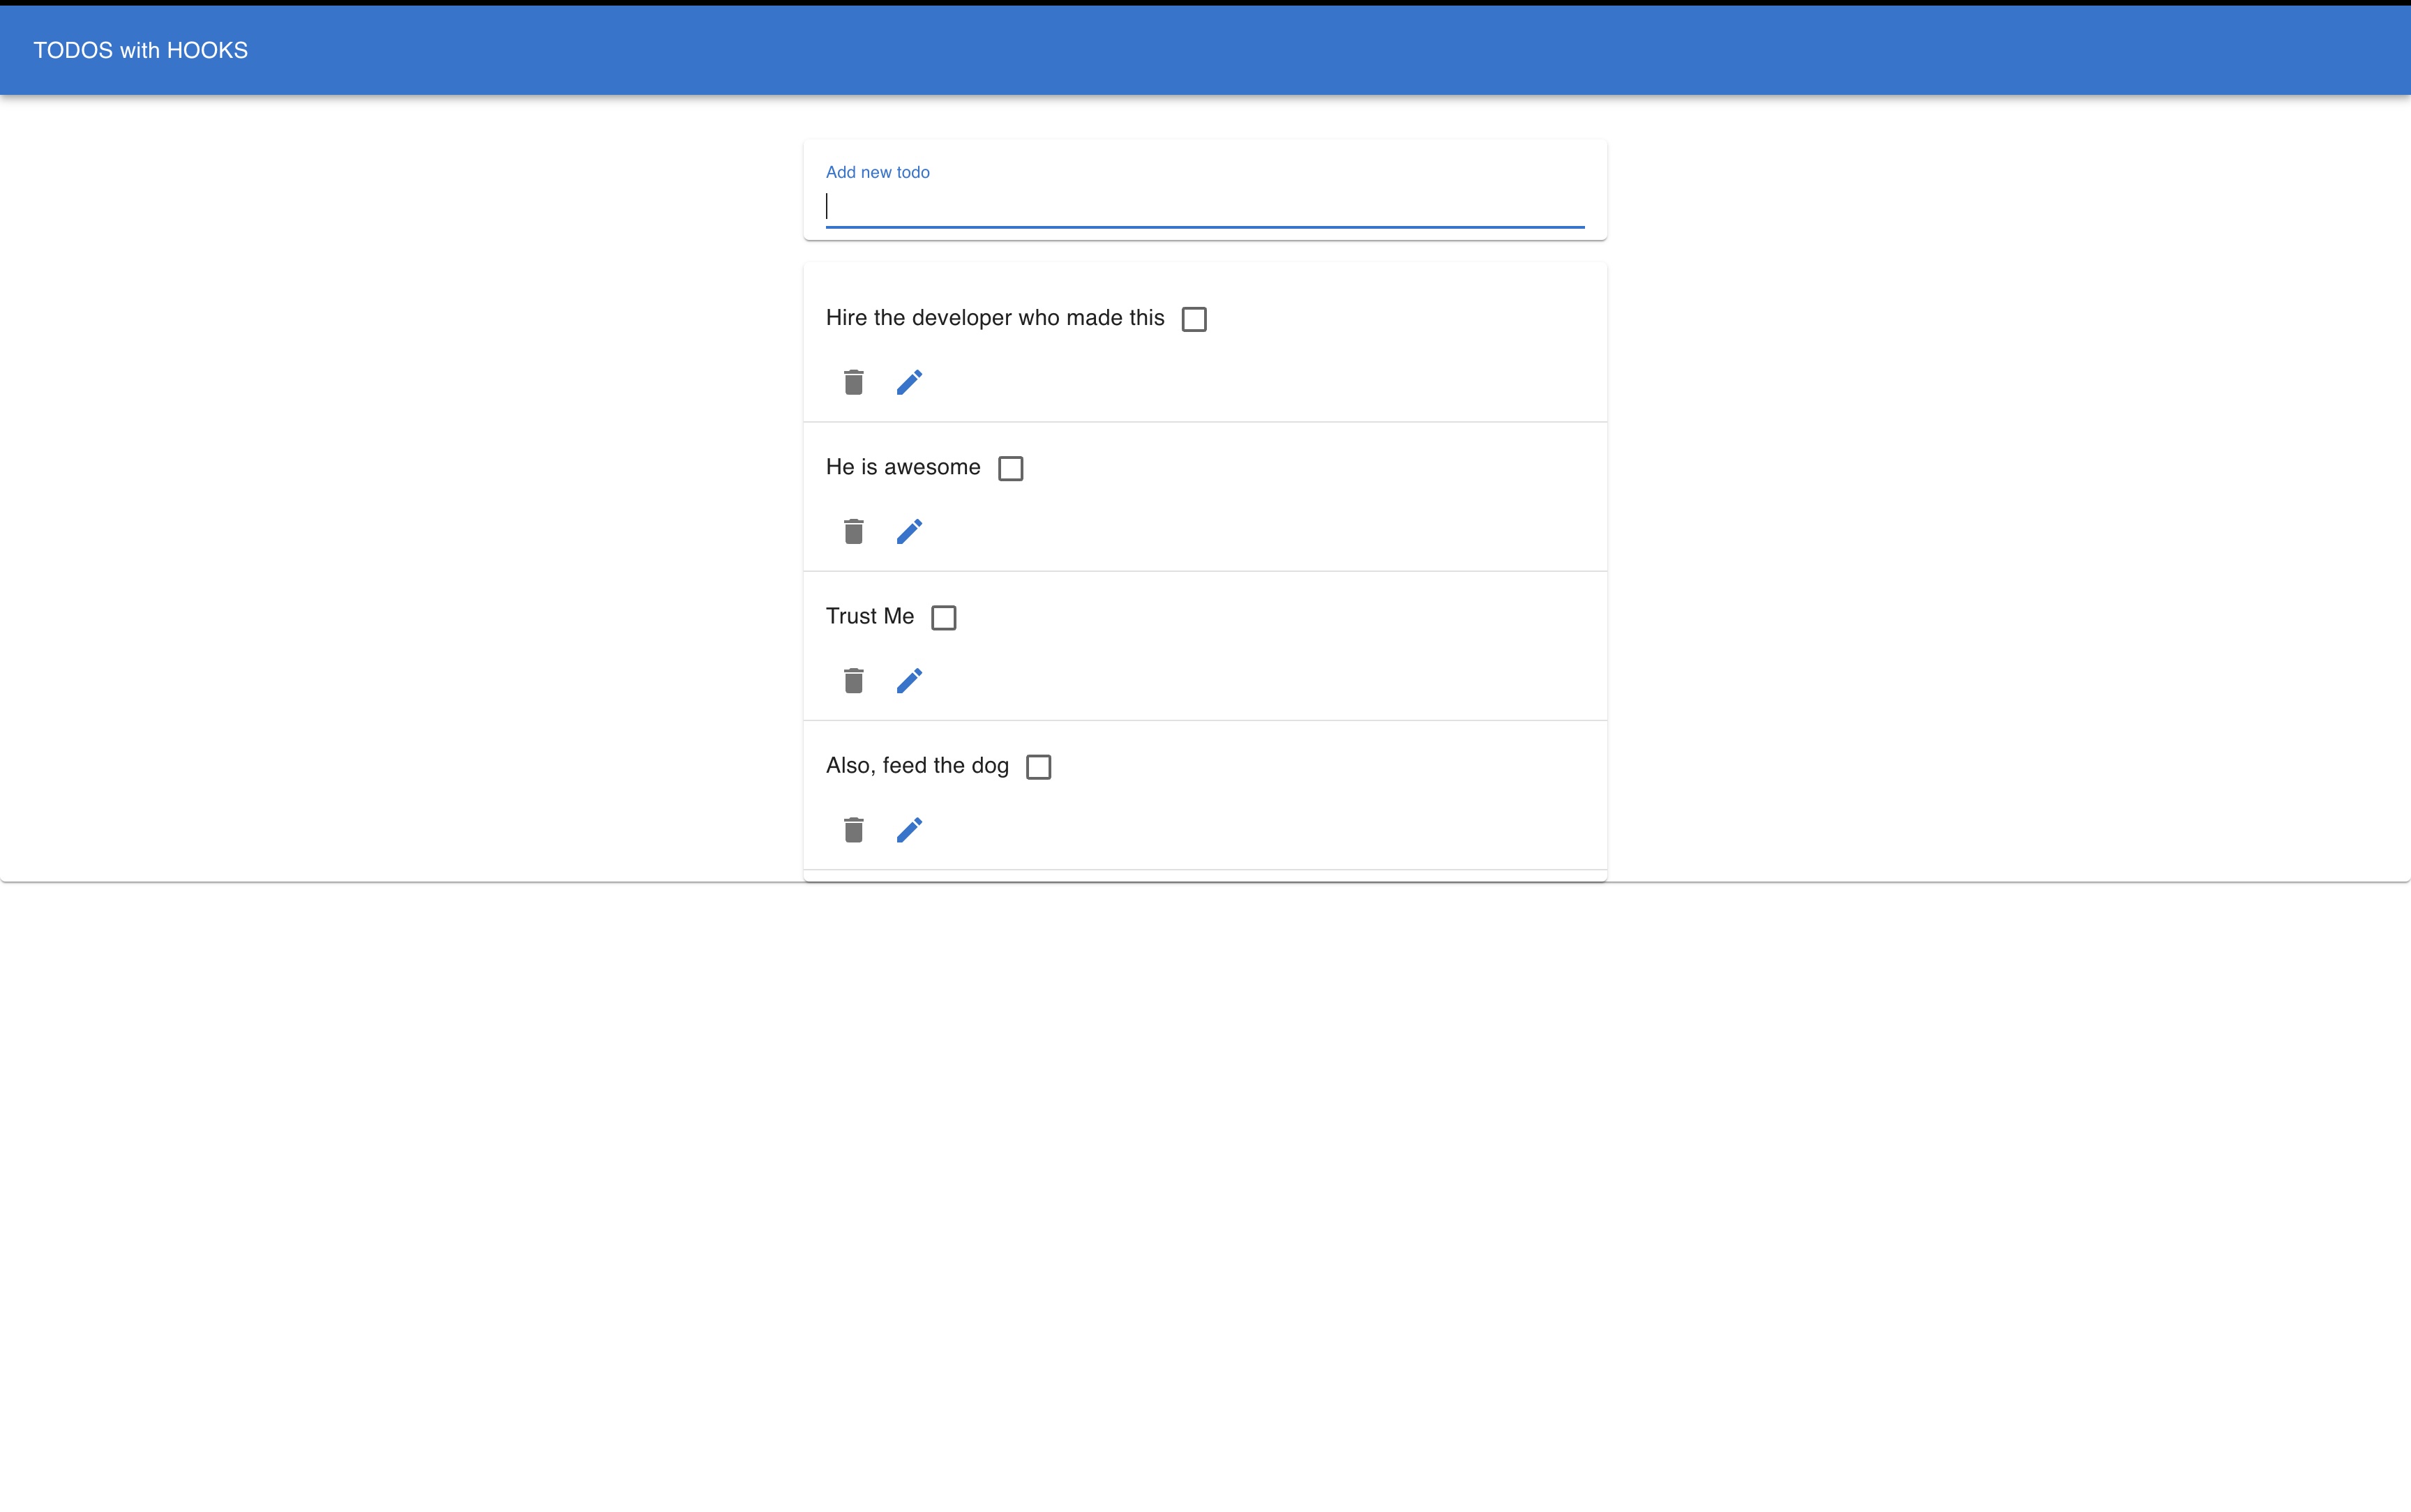Viewport: 2411px width, 1512px height.
Task: Click the blue app bar header
Action: [x=1300, y=50]
